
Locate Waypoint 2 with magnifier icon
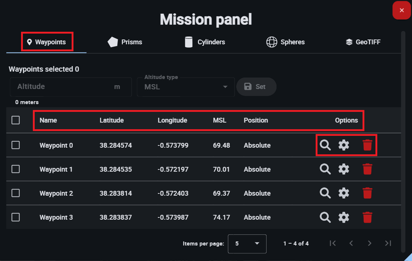[325, 193]
